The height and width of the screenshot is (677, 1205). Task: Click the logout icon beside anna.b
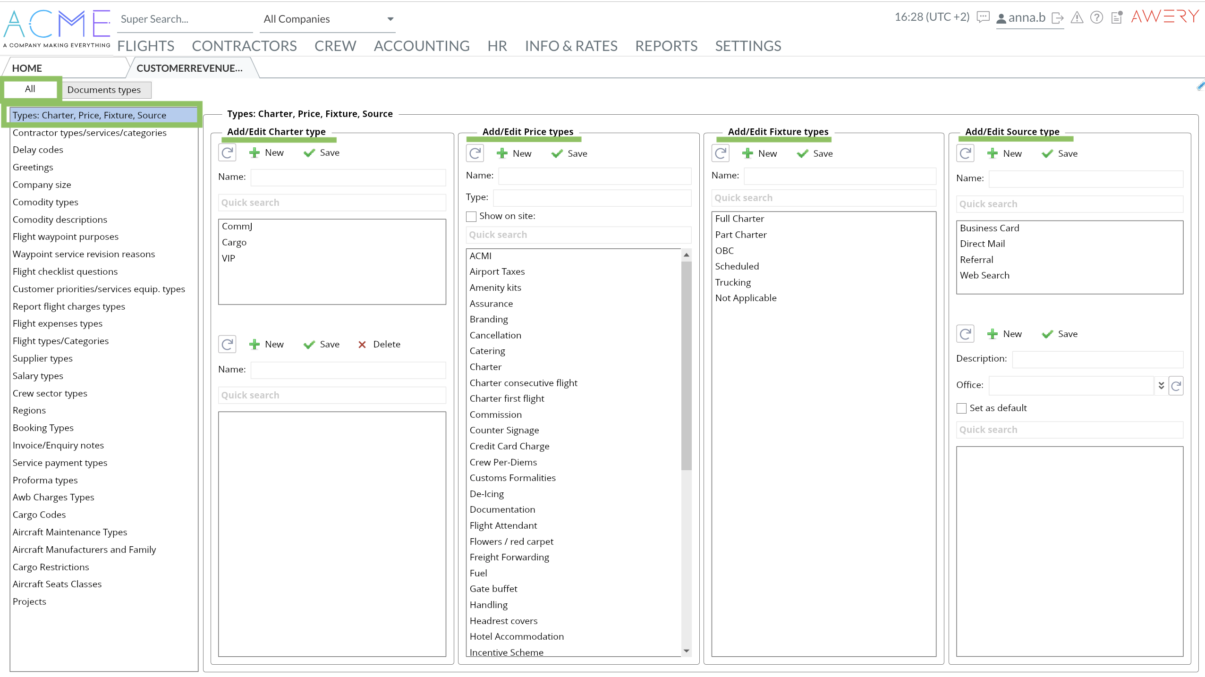[x=1058, y=18]
